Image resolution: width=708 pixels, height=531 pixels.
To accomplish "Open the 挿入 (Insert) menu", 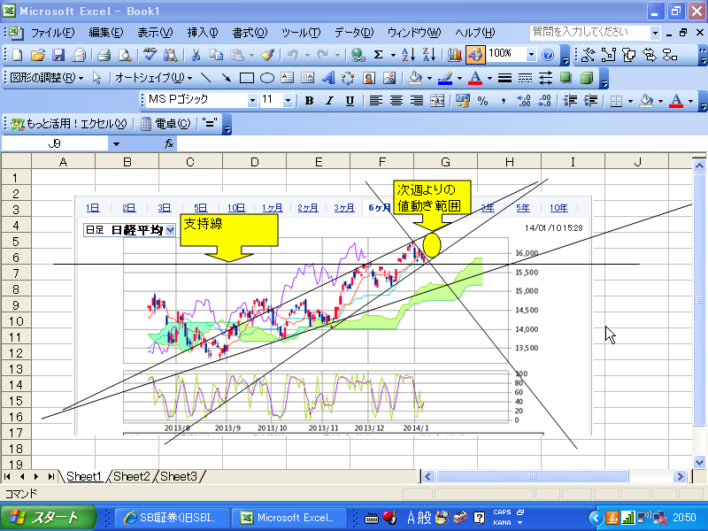I will click(203, 33).
